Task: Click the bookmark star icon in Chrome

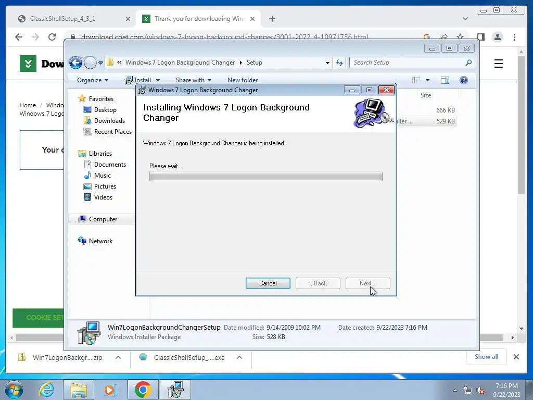Action: pos(460,37)
